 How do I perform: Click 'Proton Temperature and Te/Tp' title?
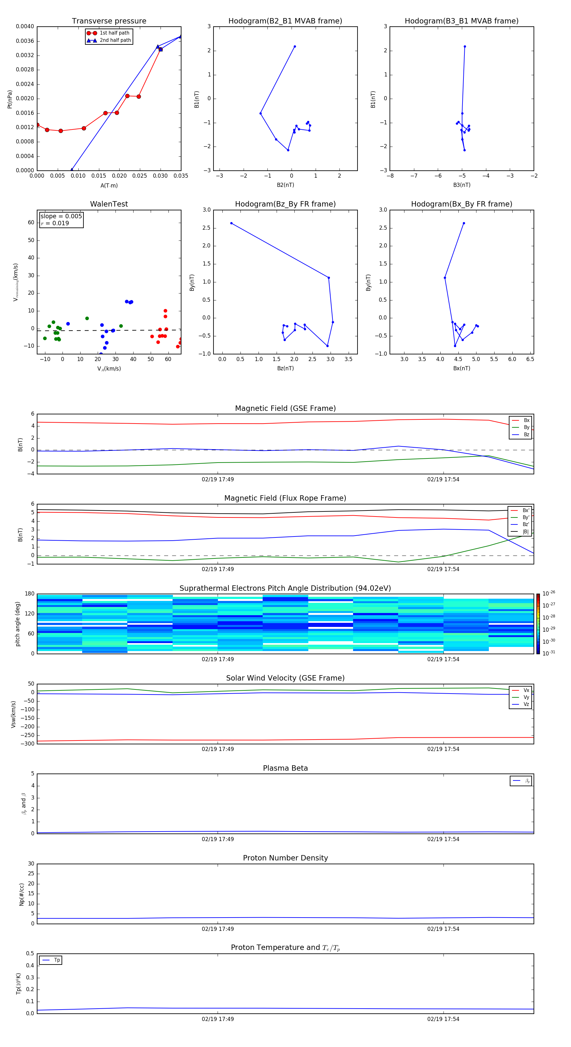point(285,948)
